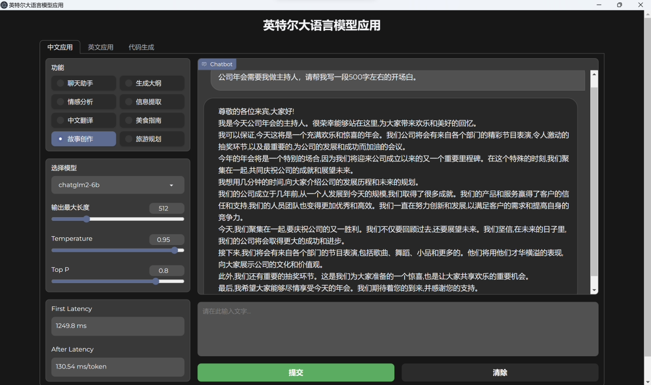Click the 英特尔大语言模型应用 heading

pos(322,25)
